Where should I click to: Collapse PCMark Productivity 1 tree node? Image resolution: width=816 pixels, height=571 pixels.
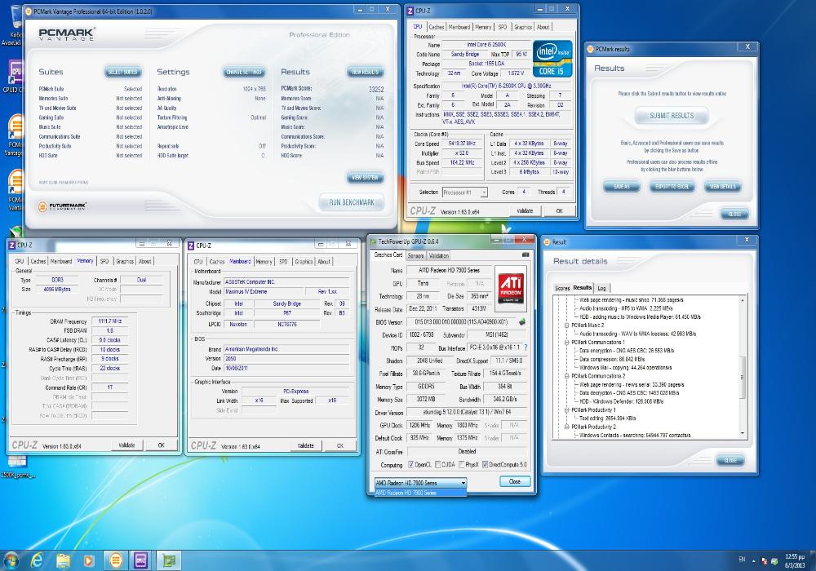click(x=566, y=409)
